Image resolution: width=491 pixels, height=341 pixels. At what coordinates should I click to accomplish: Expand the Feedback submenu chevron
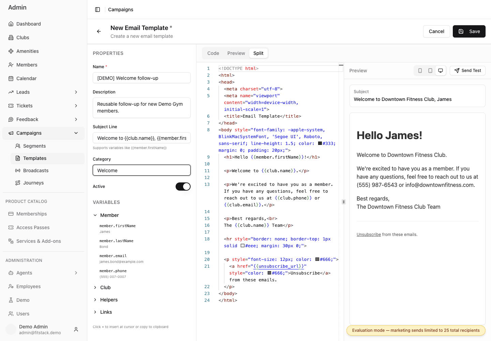point(76,119)
